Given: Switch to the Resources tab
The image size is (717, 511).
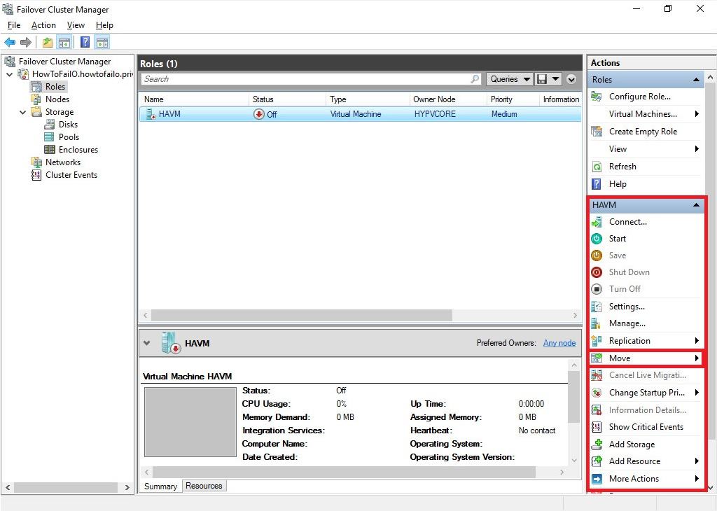Looking at the screenshot, I should (x=204, y=486).
